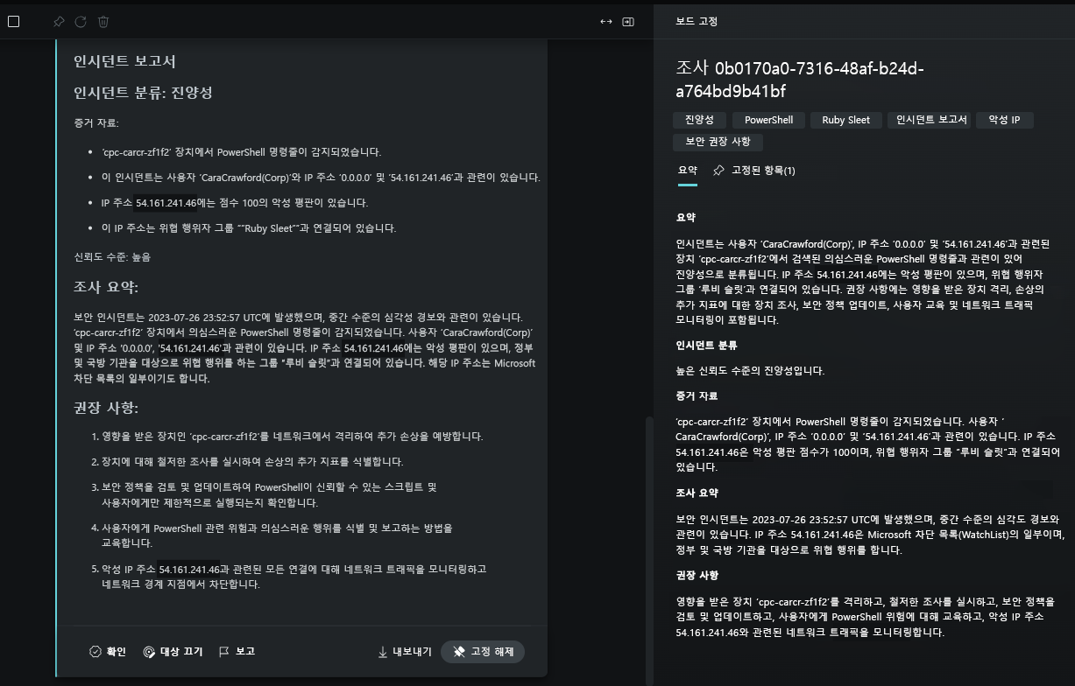Image resolution: width=1075 pixels, height=686 pixels.
Task: Click the 보고 report flag button
Action: (237, 652)
